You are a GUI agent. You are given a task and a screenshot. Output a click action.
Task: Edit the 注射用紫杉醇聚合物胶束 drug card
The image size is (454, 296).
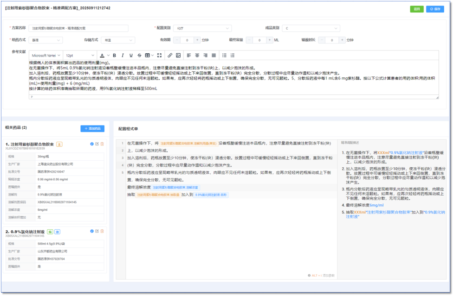[x=97, y=144]
